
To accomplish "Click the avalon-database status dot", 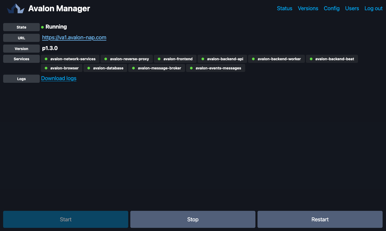I will (89, 68).
